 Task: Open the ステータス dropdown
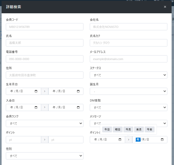[129, 75]
